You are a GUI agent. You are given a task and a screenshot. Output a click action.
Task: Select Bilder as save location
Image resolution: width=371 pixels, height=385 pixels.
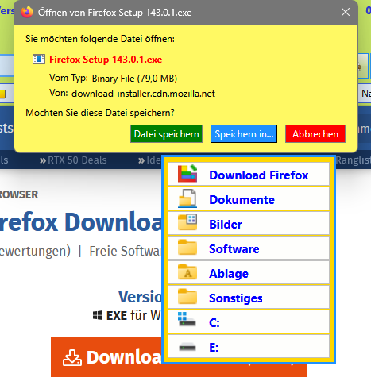[249, 224]
